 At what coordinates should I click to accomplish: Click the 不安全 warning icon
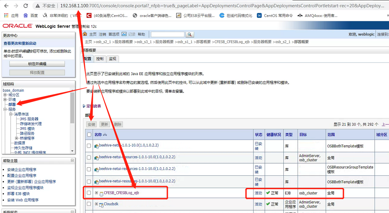[38, 6]
